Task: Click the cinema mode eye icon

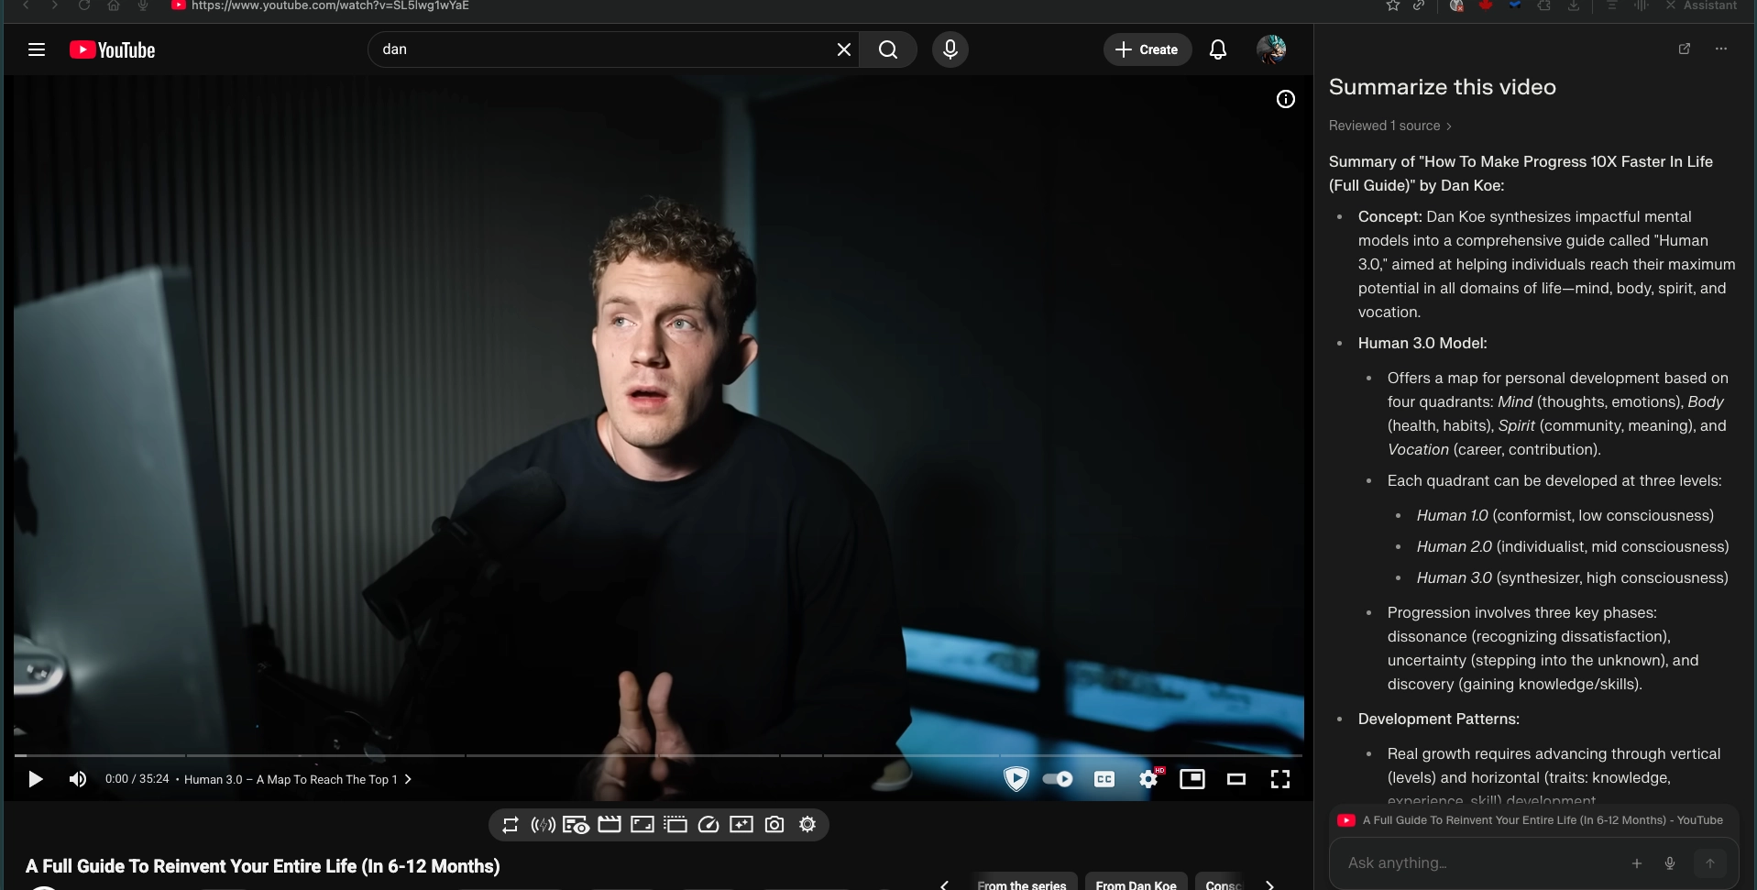Action: [577, 825]
